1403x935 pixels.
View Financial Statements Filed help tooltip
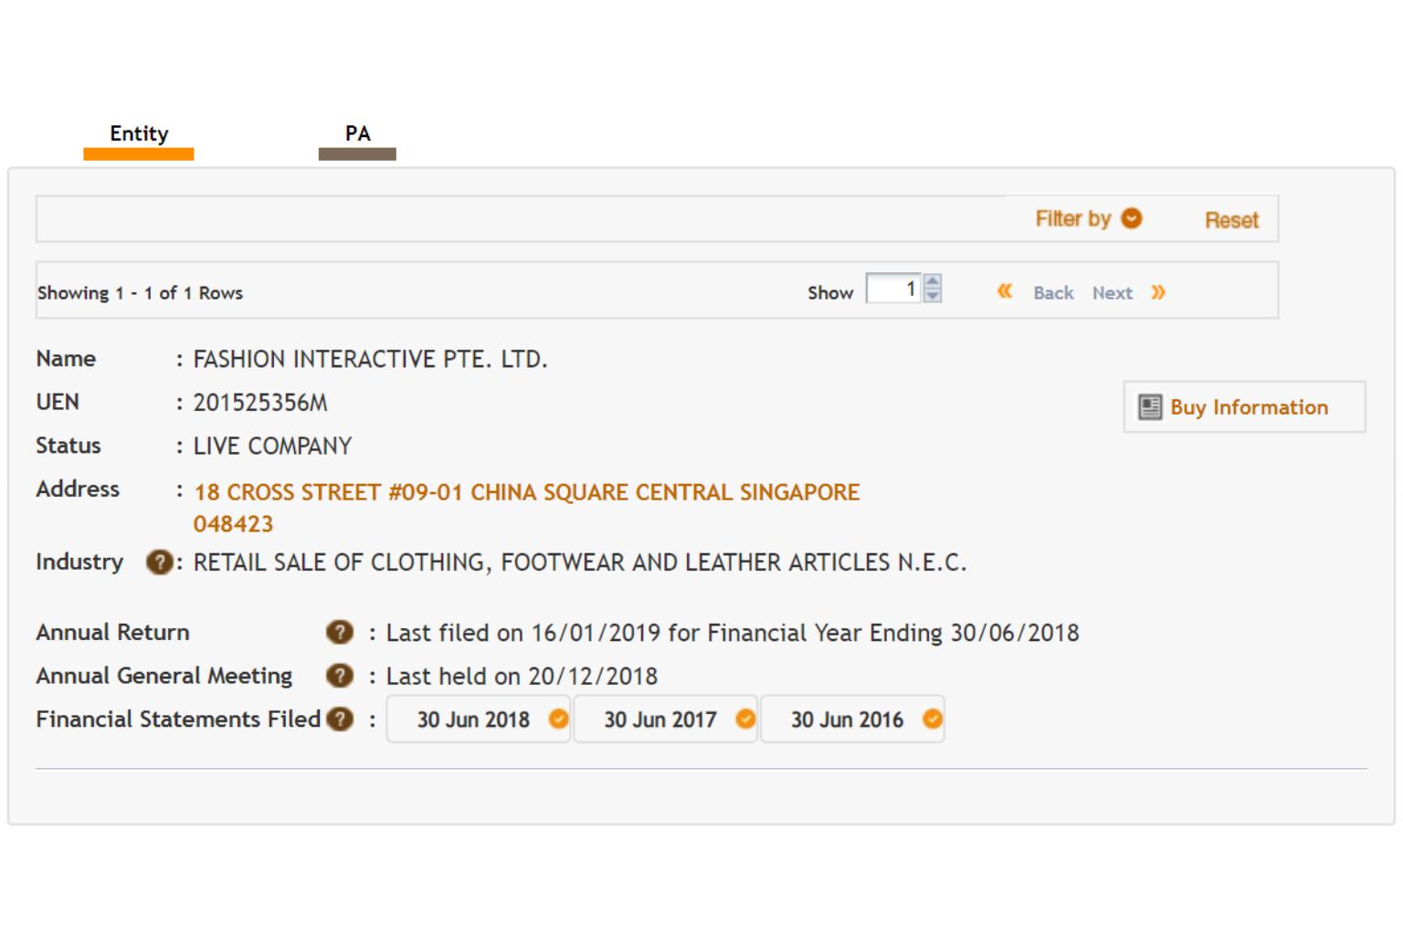340,720
